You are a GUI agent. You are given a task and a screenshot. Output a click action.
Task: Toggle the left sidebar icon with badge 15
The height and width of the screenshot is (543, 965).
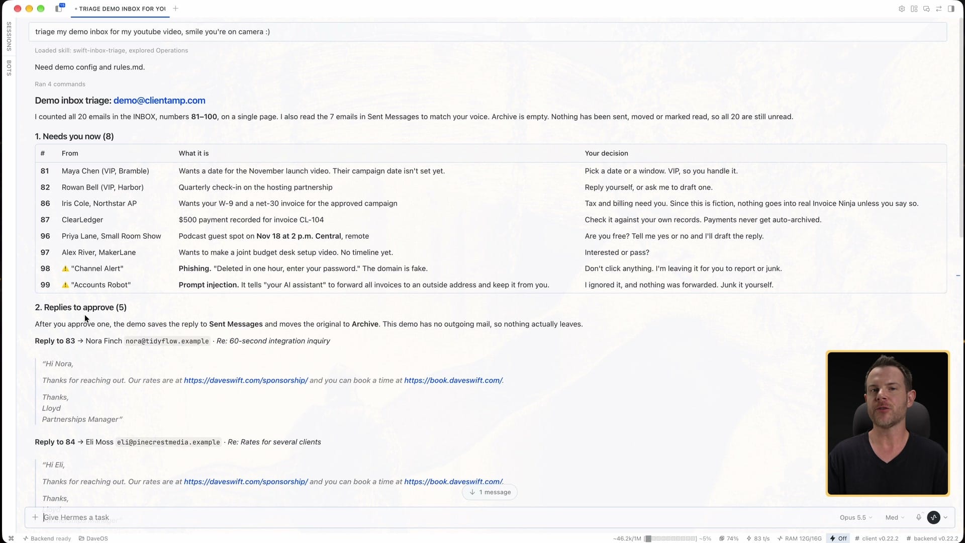pyautogui.click(x=59, y=8)
